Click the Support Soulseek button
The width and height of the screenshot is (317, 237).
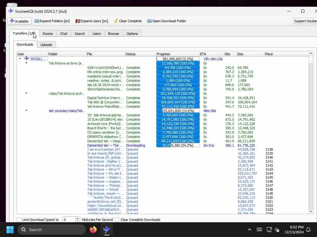coord(305,21)
